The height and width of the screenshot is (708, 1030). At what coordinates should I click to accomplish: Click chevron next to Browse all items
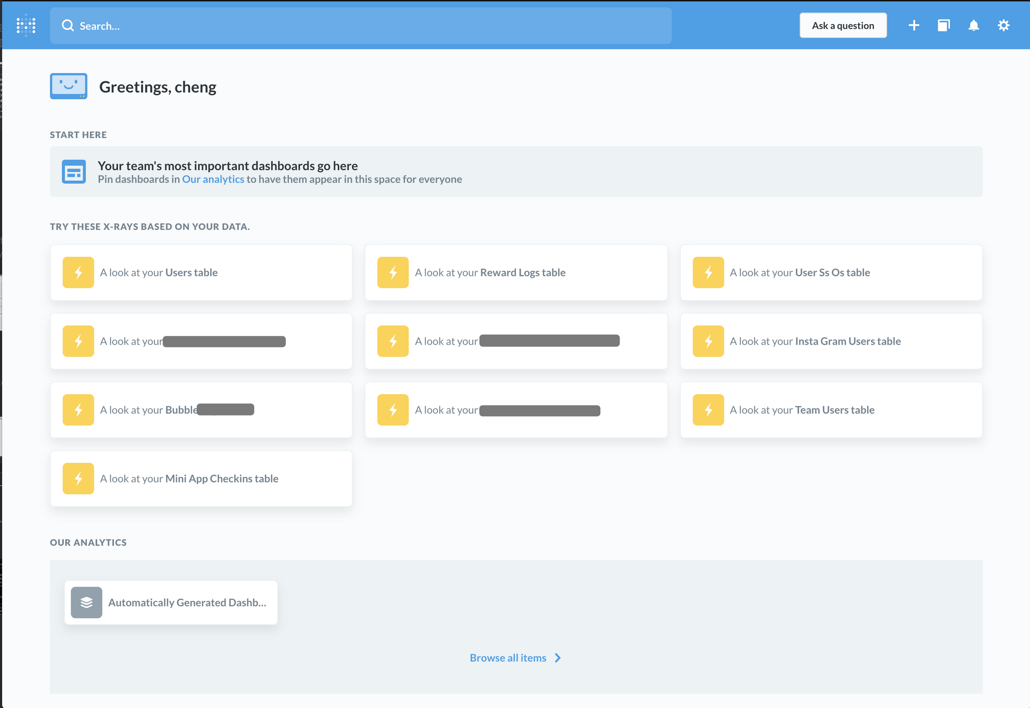(558, 658)
